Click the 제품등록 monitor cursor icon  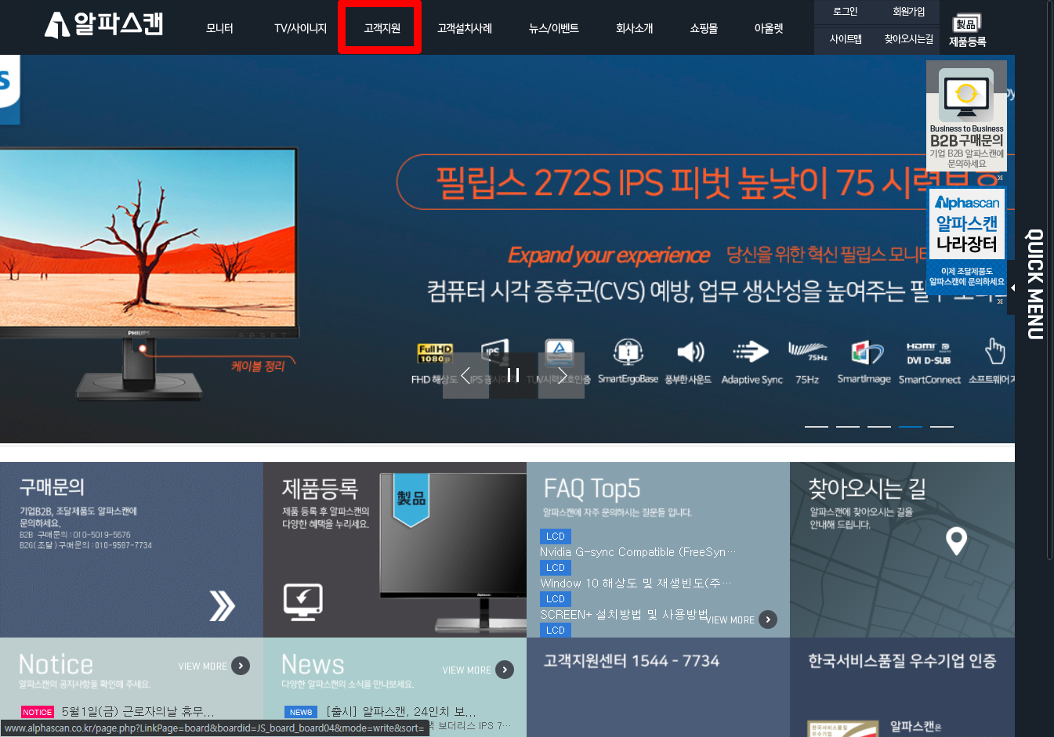303,602
